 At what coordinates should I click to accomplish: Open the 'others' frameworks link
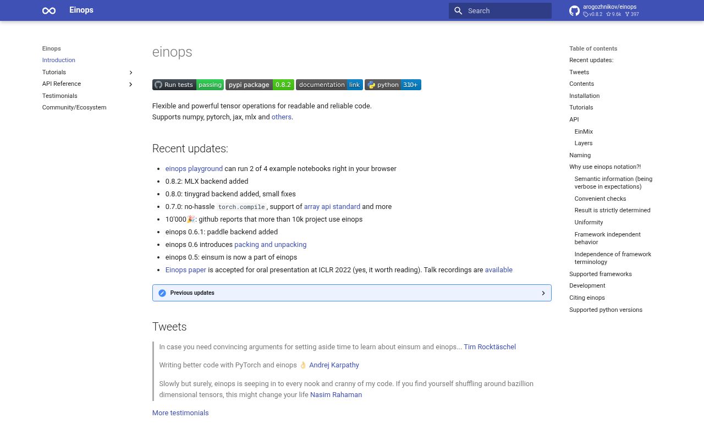click(281, 117)
